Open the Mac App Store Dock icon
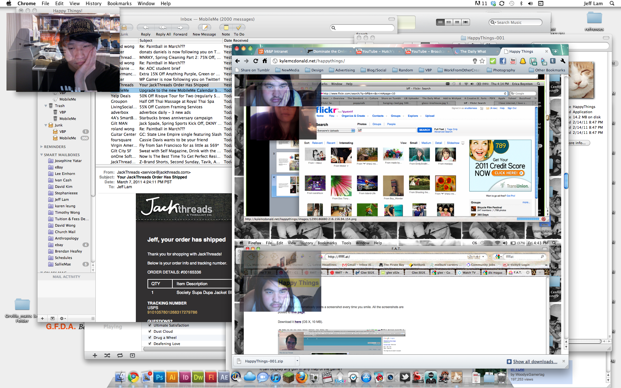This screenshot has height=388, width=621. tap(366, 377)
